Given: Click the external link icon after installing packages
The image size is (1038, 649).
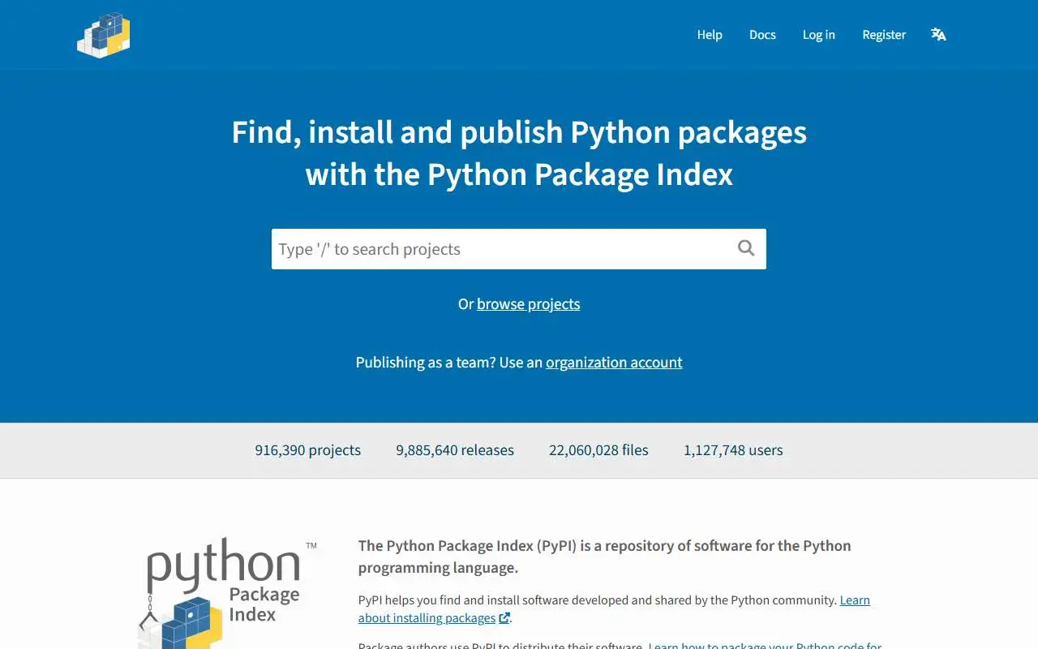Looking at the screenshot, I should click(504, 618).
